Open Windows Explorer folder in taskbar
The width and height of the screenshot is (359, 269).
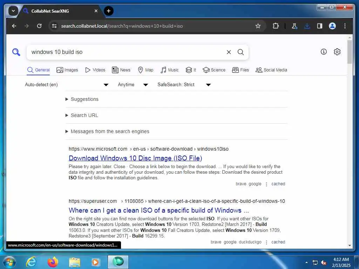74,263
